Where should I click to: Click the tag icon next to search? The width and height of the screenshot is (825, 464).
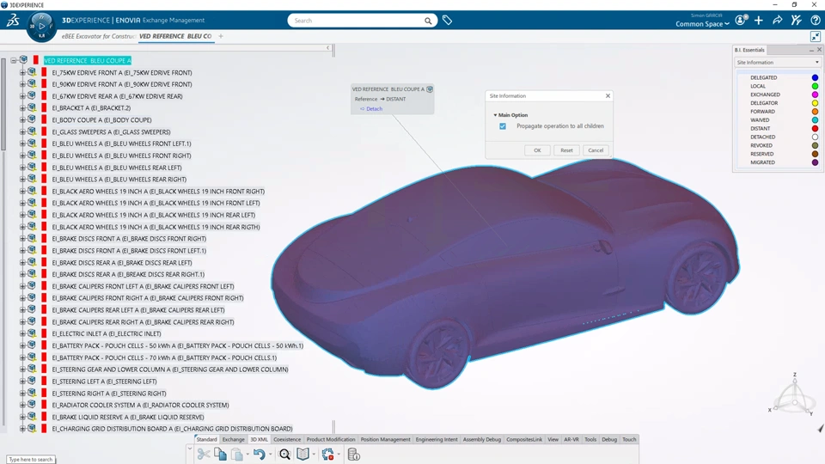coord(447,21)
